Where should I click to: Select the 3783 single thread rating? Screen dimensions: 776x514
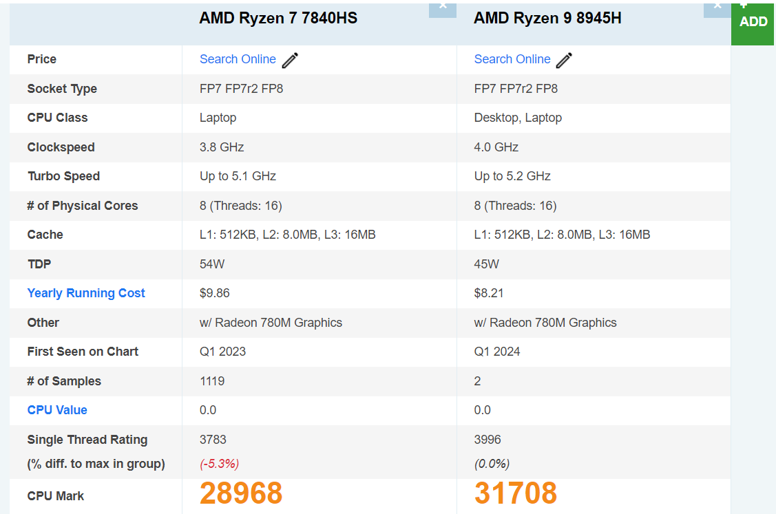coord(213,440)
